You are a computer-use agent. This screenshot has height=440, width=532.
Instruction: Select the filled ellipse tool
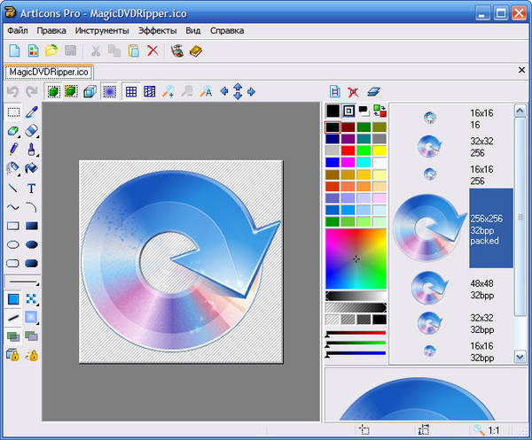point(32,244)
